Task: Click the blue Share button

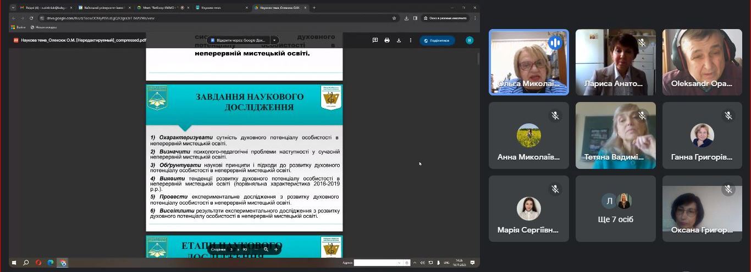Action: 437,40
